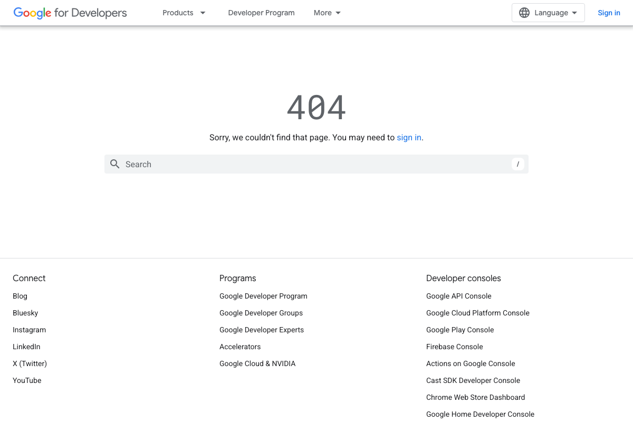Open Firebase Console link
This screenshot has width=633, height=422.
pyautogui.click(x=455, y=347)
